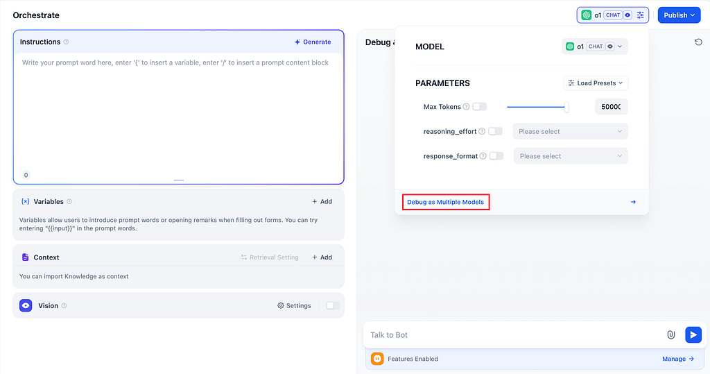Viewport: 710px width, 374px height.
Task: Click the send message arrow icon
Action: click(x=693, y=334)
